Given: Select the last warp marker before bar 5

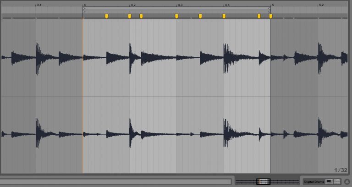Looking at the screenshot, I should pyautogui.click(x=259, y=16).
